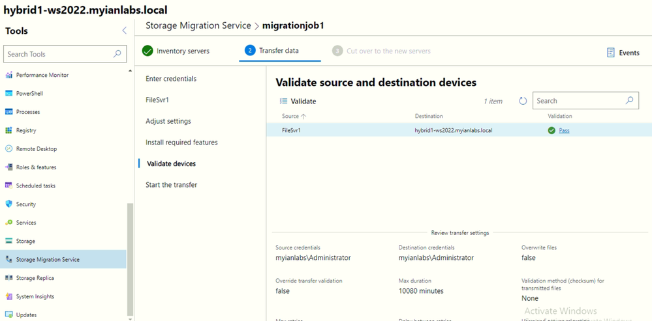Go to Adjust settings step
The height and width of the screenshot is (321, 652).
[168, 121]
